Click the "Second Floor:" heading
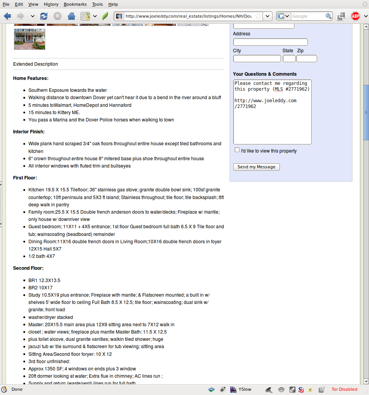This screenshot has height=395, width=369. [x=28, y=268]
